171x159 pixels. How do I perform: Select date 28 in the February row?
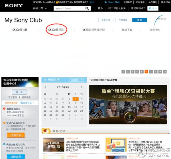[x=63, y=115]
